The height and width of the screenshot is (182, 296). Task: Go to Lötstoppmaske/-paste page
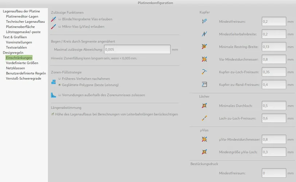point(23,32)
